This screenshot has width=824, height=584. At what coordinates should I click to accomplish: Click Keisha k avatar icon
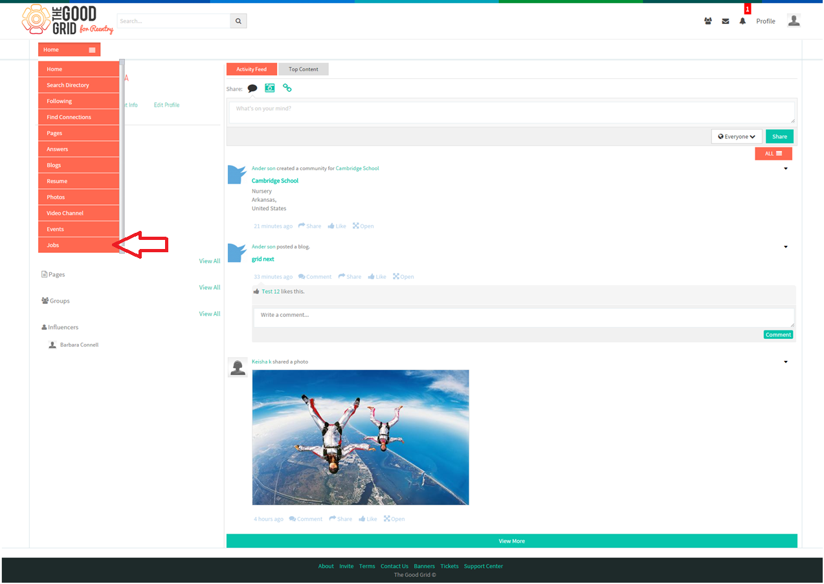click(x=238, y=367)
